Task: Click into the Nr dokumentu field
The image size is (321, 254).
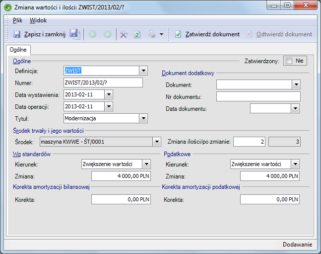Action: 258,96
